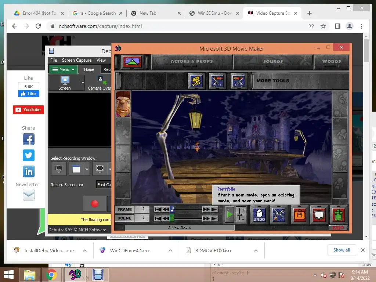
Task: Open a new Chrome tab
Action: [x=309, y=13]
